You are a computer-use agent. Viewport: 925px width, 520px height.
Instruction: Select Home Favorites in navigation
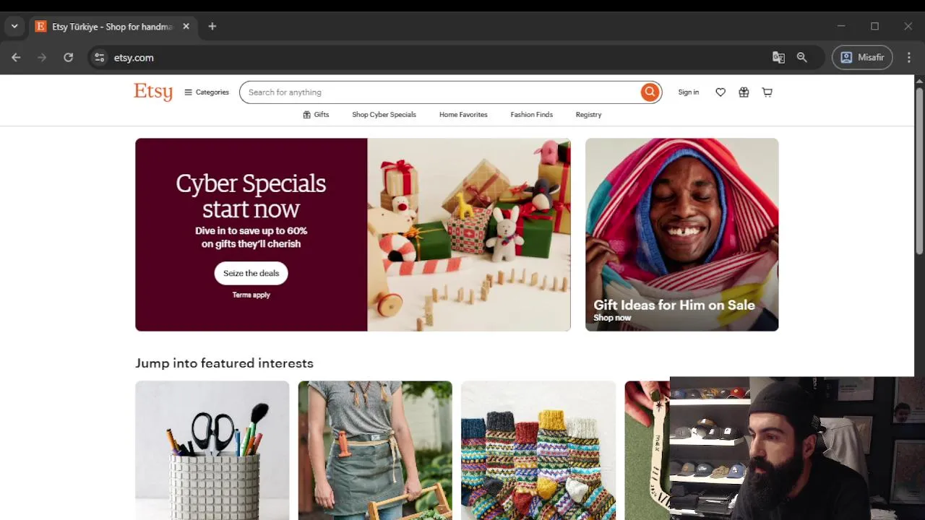(x=463, y=115)
